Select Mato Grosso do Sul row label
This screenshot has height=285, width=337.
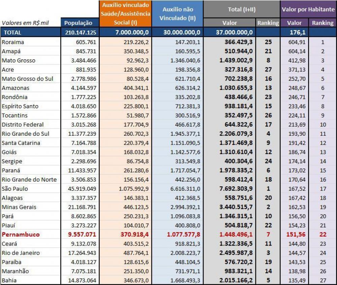click(28, 79)
